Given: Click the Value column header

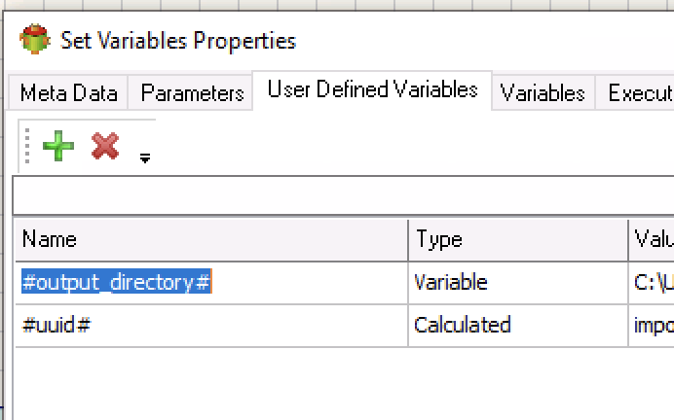Looking at the screenshot, I should pyautogui.click(x=652, y=239).
